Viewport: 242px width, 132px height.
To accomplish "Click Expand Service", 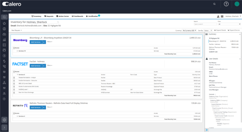I will click(234, 30).
